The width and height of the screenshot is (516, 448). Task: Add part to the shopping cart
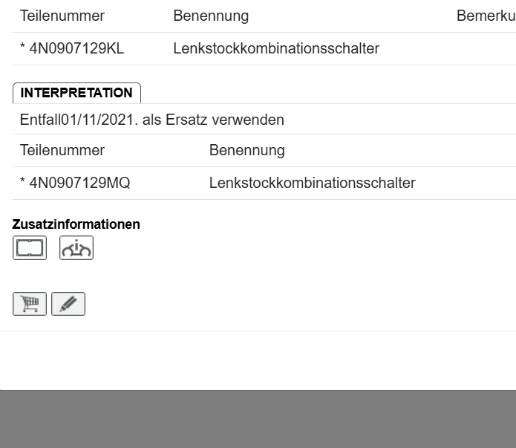pyautogui.click(x=30, y=304)
